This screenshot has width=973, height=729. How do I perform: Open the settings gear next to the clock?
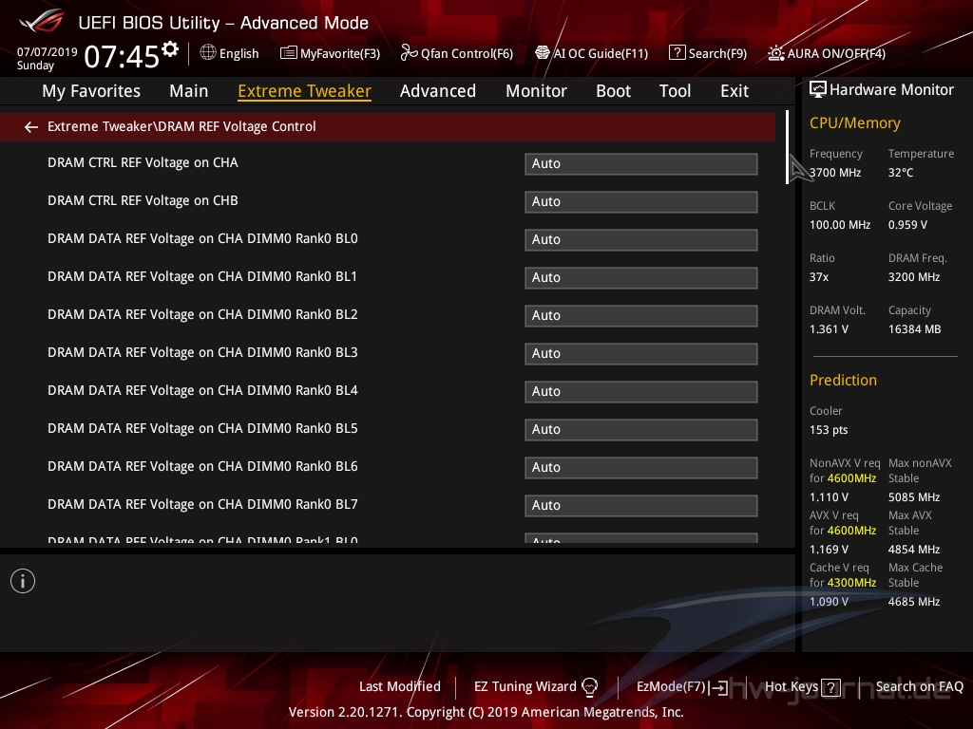click(x=170, y=49)
